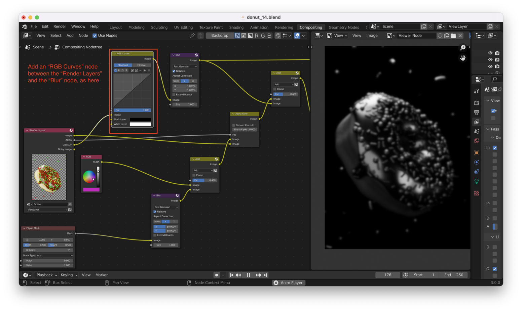Enable Clamp on the upper Add node

tap(275, 89)
